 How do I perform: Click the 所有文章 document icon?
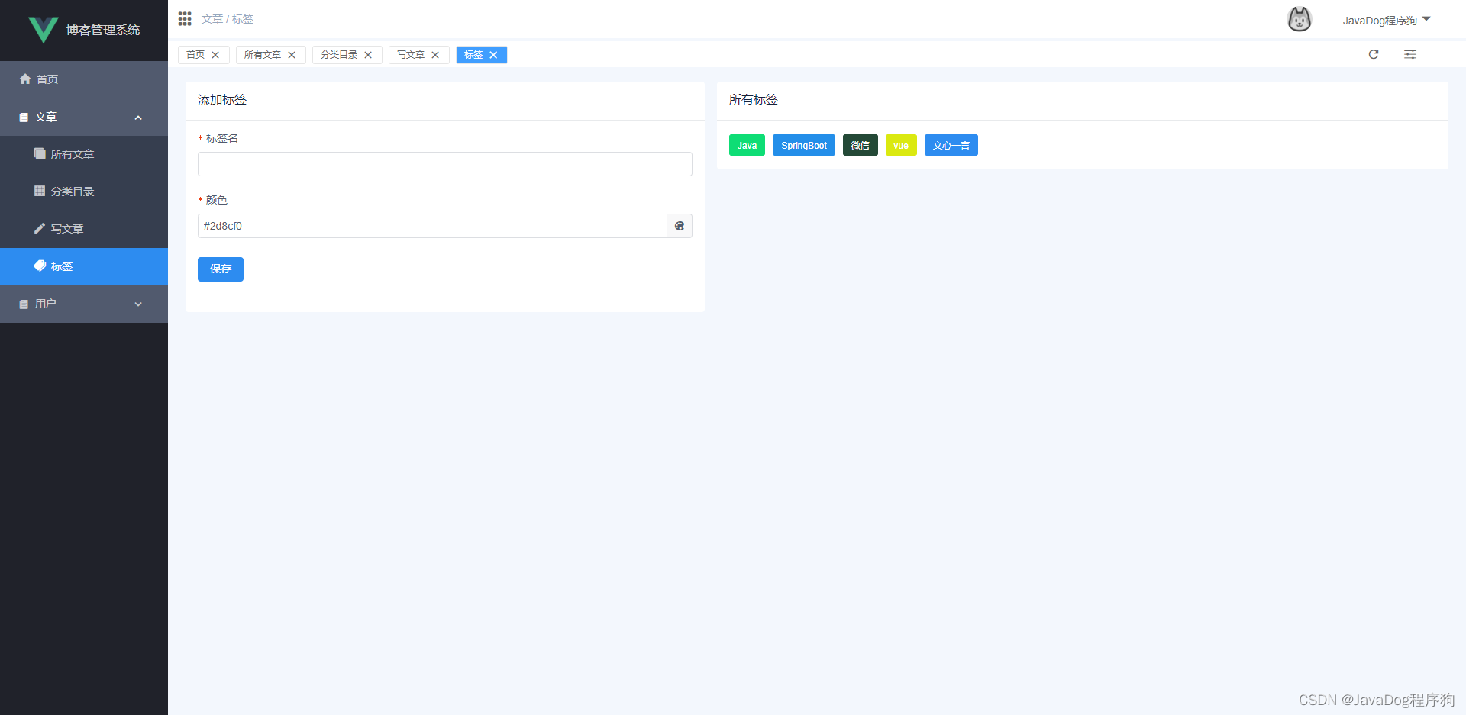(x=39, y=153)
